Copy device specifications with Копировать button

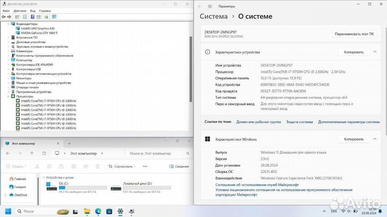tap(354, 52)
